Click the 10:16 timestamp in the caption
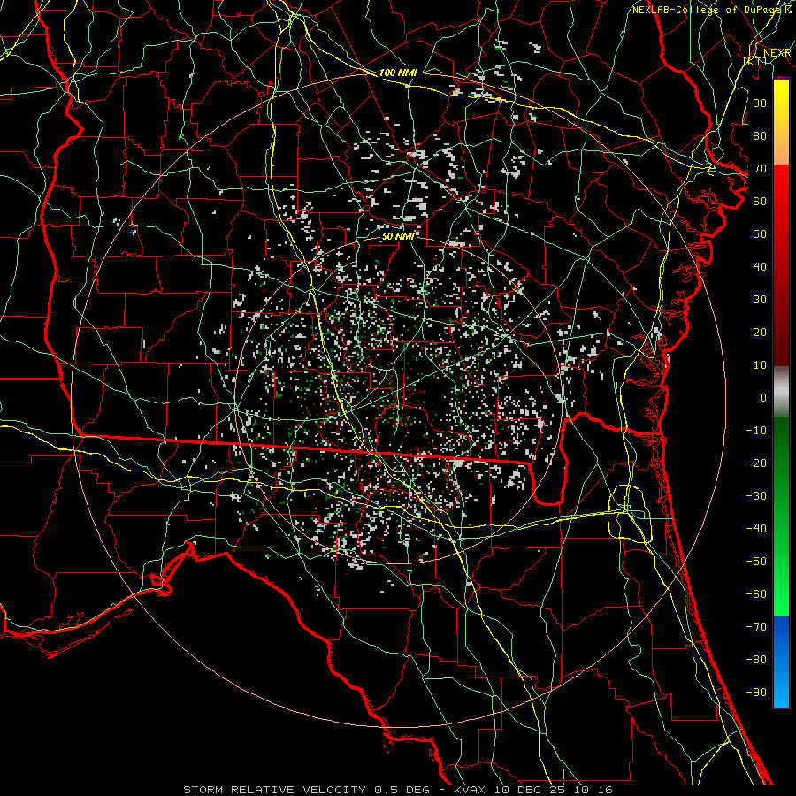The width and height of the screenshot is (796, 796). click(x=593, y=790)
